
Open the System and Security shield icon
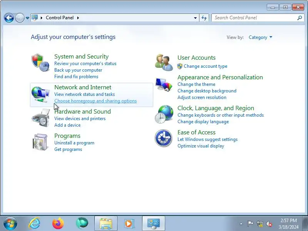point(40,62)
